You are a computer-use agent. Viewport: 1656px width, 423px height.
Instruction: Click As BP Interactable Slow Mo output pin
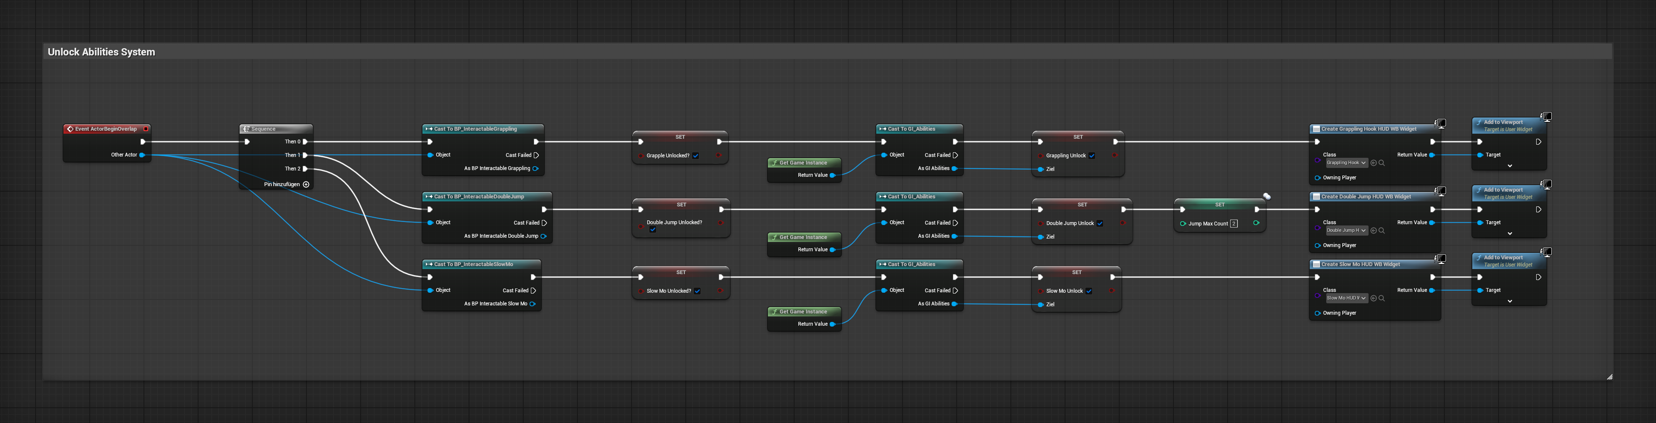point(532,304)
